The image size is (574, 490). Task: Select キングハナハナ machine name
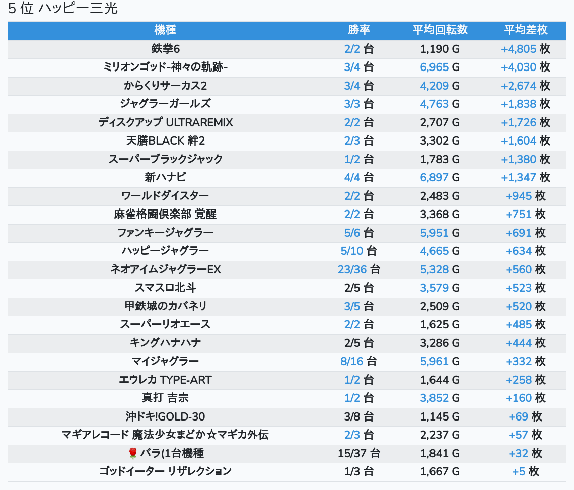[165, 343]
